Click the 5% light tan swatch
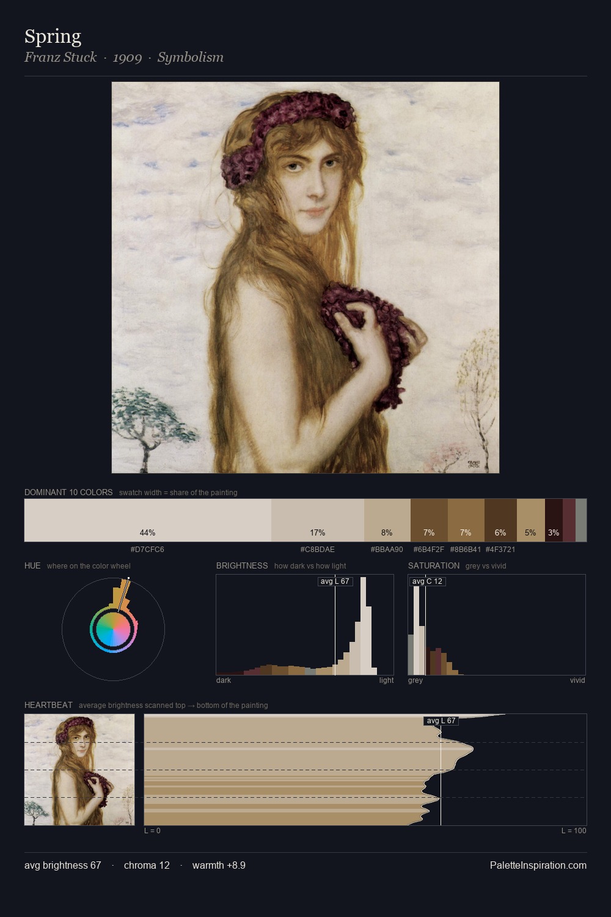The image size is (611, 917). (531, 520)
